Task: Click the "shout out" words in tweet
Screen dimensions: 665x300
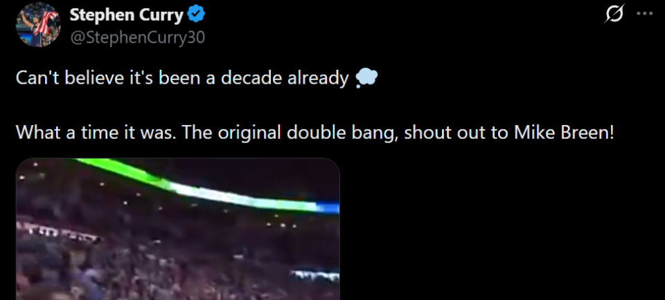Action: coord(443,132)
